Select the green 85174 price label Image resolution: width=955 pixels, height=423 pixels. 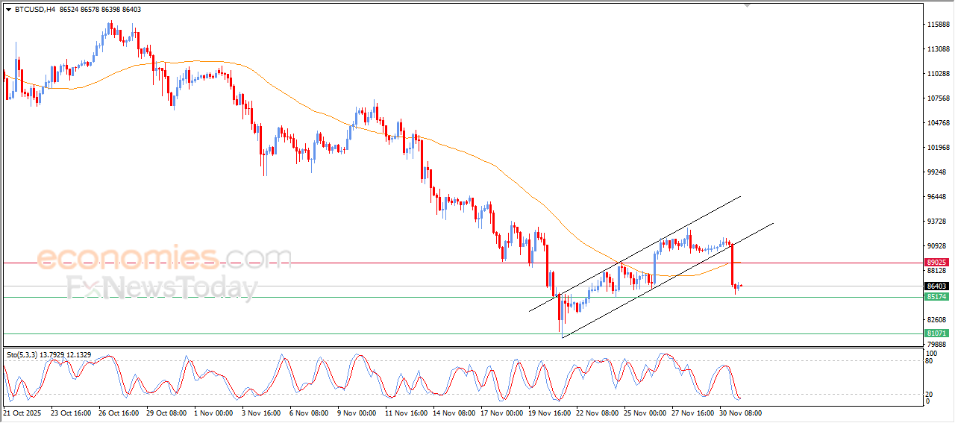tap(936, 297)
